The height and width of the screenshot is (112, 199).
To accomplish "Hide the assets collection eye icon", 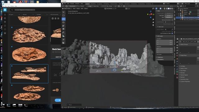I will (x=198, y=14).
